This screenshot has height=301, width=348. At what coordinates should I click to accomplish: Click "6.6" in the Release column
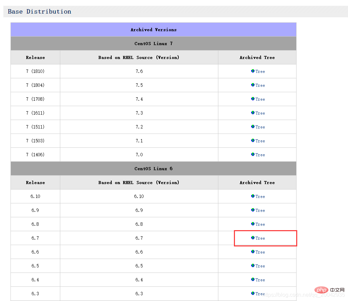[35, 252]
